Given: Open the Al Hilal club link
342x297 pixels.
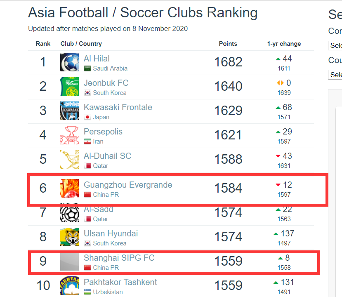Looking at the screenshot, I should point(97,59).
